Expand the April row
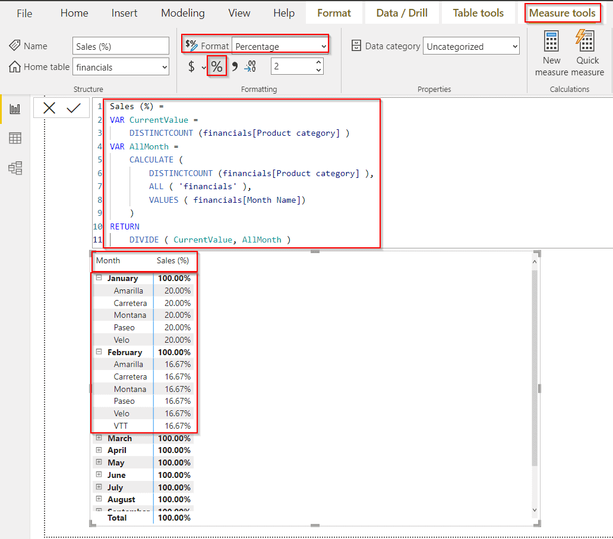Image resolution: width=613 pixels, height=539 pixels. 99,450
